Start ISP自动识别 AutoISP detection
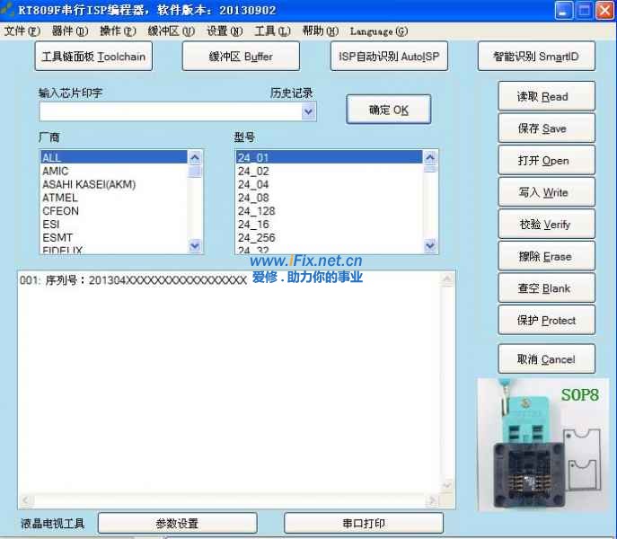The image size is (617, 539). click(388, 57)
